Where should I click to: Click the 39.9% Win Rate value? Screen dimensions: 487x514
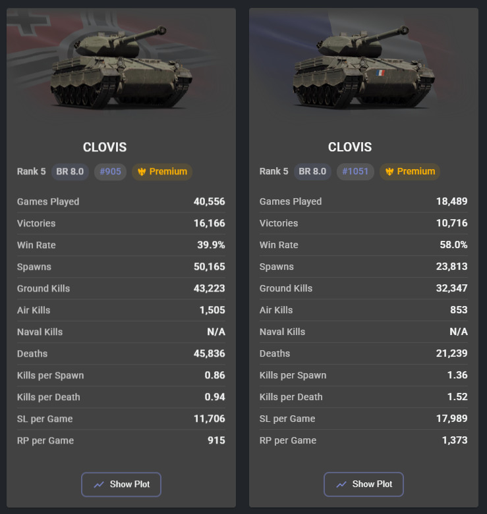pos(211,245)
